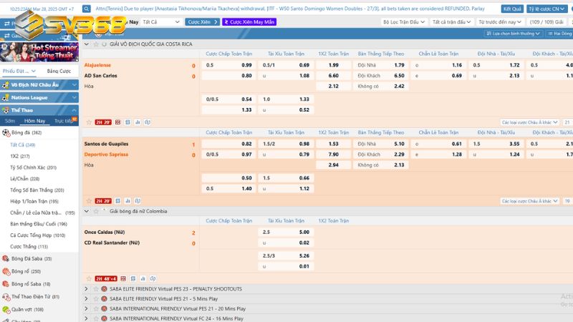Click the Bóng Đá Saba sport icon
Screen dimensions: 573x322
click(6, 258)
